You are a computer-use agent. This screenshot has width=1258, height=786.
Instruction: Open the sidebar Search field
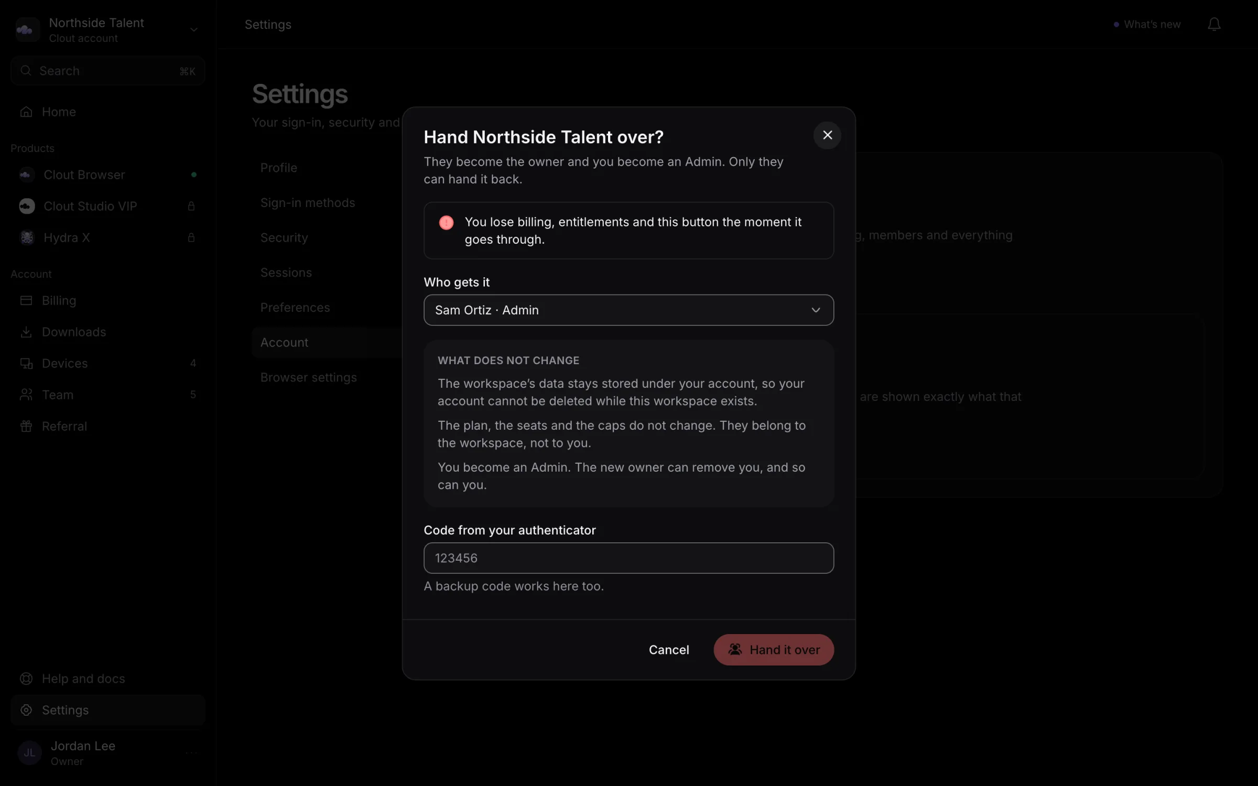click(107, 71)
